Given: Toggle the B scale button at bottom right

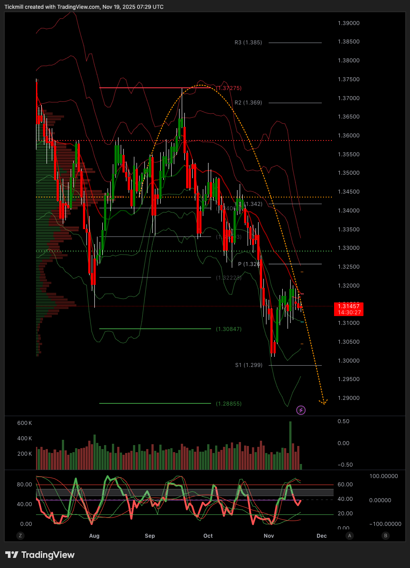Looking at the screenshot, I should click(385, 536).
